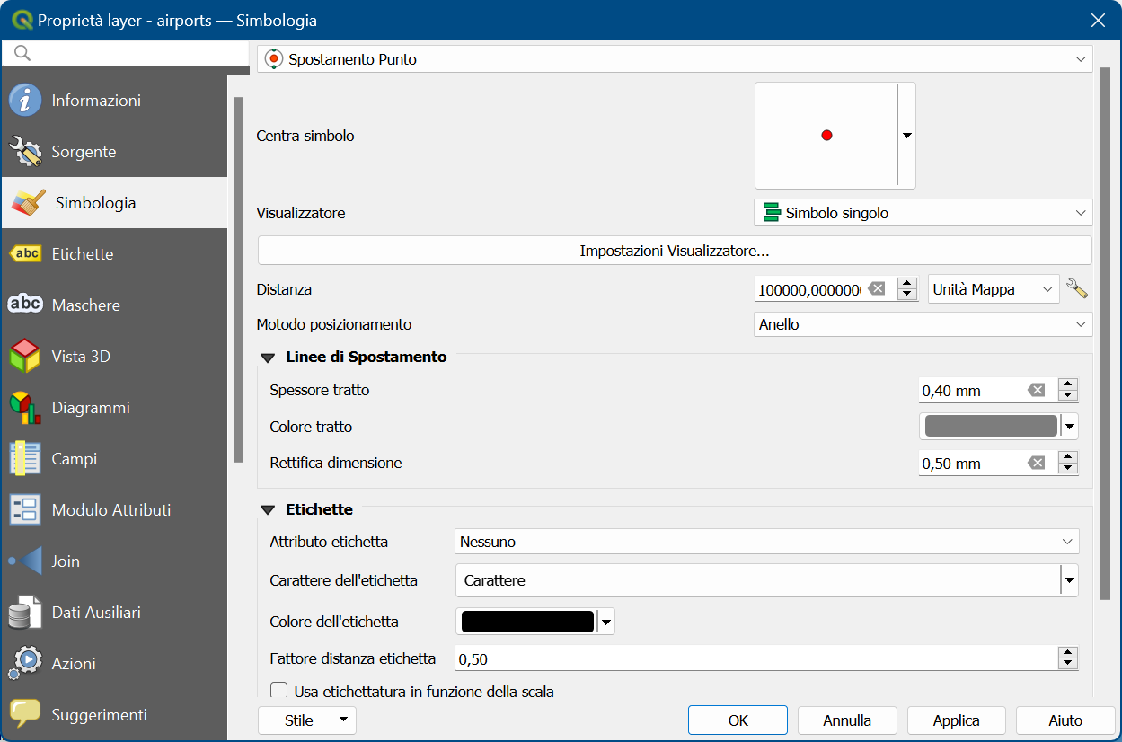
Task: Click the Spostamento Punto renderer icon
Action: tap(274, 59)
